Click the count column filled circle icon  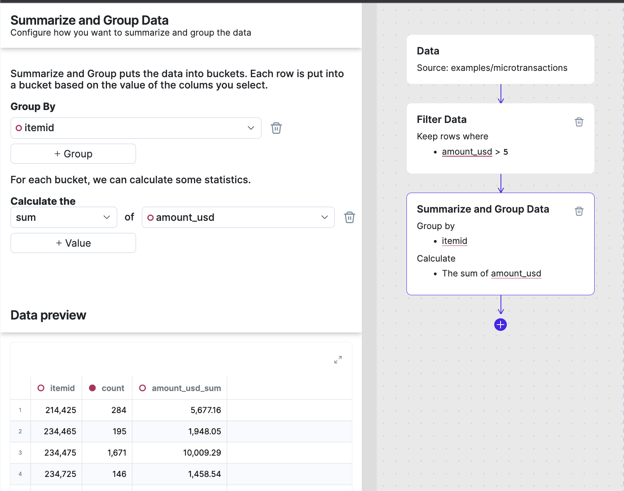93,388
